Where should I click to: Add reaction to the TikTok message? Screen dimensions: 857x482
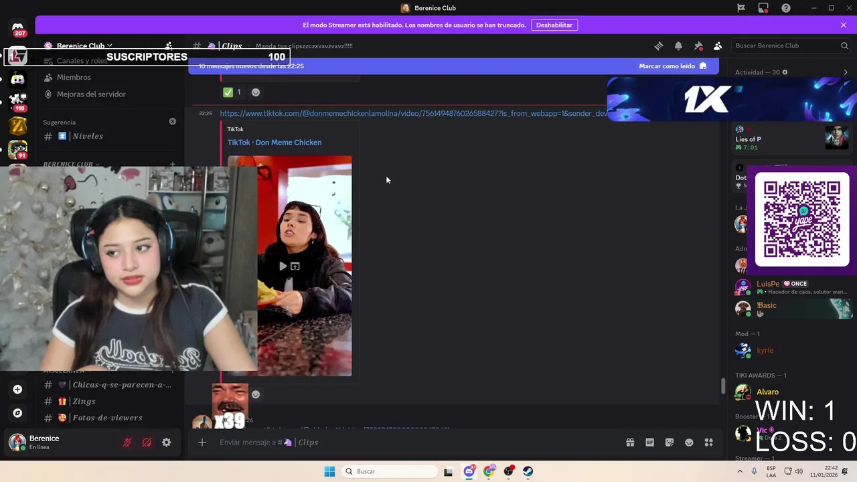click(255, 394)
